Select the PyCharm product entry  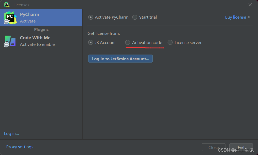coord(41,18)
